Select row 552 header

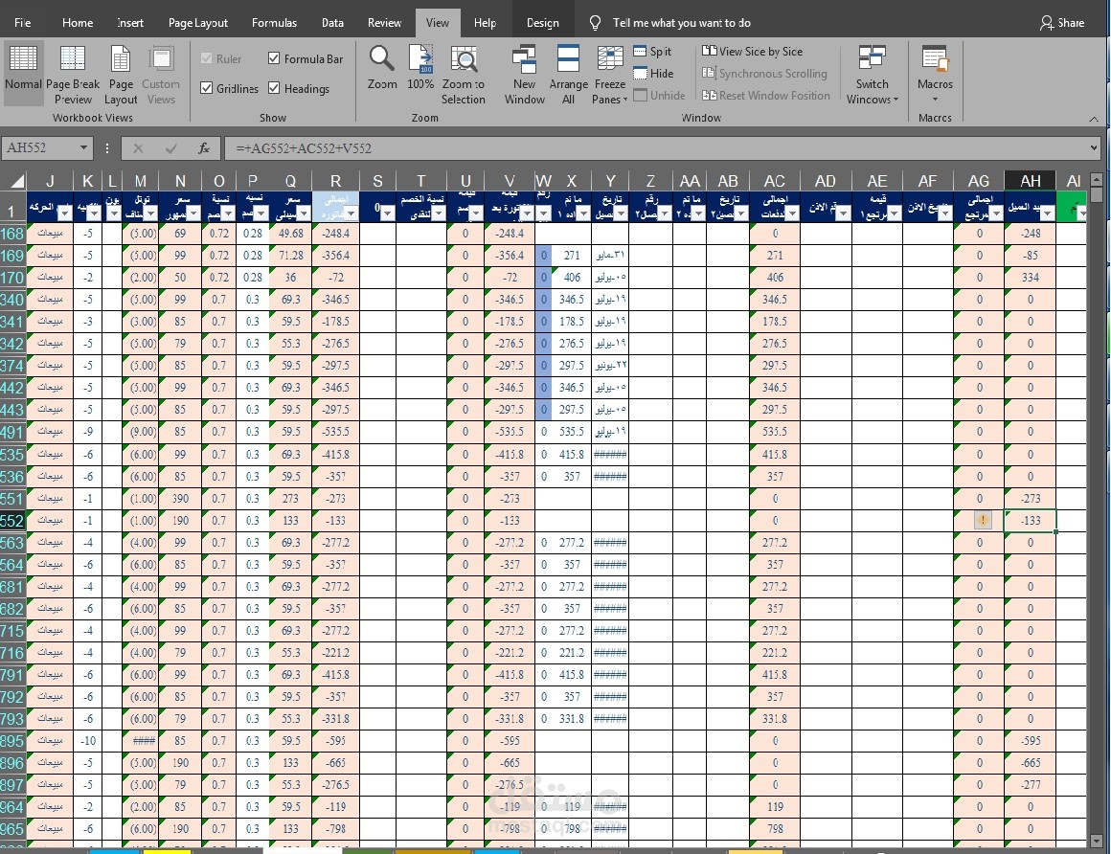point(12,521)
